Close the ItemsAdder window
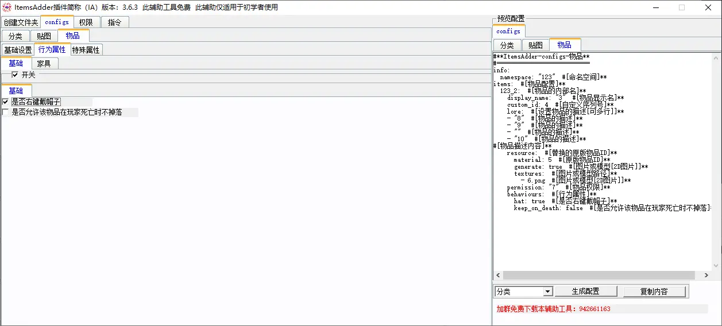The width and height of the screenshot is (722, 326). point(708,7)
